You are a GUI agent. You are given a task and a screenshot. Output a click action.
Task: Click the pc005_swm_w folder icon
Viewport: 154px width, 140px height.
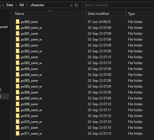coord(18,87)
